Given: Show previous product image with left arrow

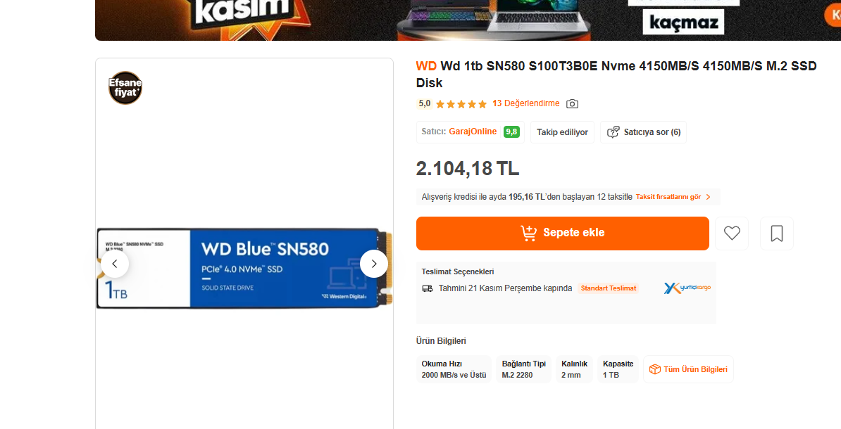Looking at the screenshot, I should [x=115, y=264].
